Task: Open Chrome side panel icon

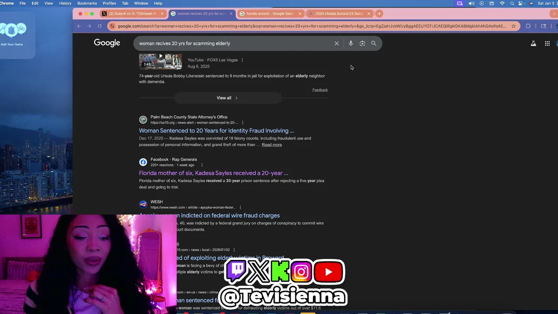Action: point(544,26)
